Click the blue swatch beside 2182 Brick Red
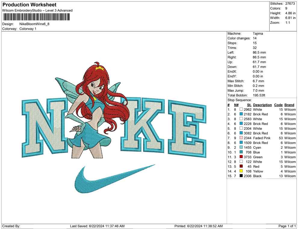Image resolution: width=298 pixels, height=229 pixels. click(241, 114)
